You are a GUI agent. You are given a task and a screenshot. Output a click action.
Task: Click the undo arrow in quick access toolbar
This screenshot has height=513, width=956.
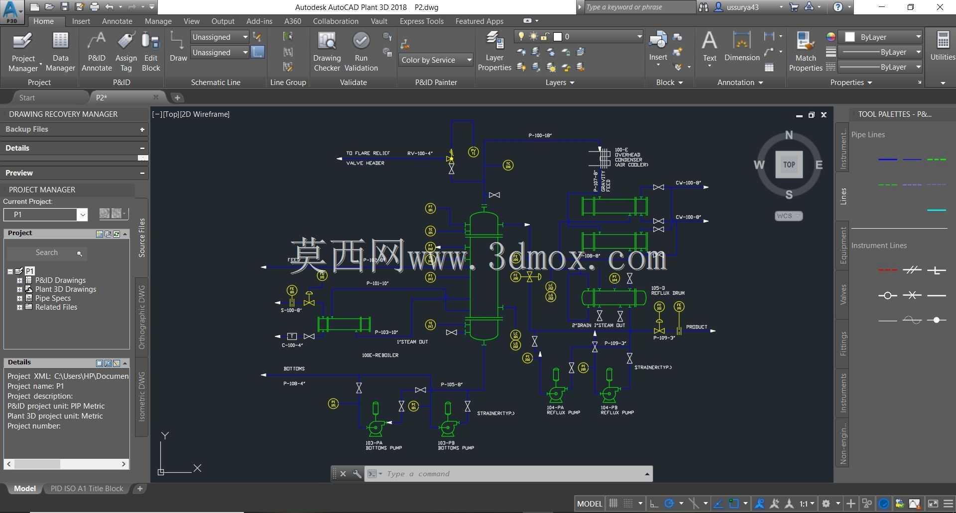[110, 7]
